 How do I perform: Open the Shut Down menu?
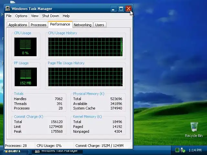tap(50, 16)
